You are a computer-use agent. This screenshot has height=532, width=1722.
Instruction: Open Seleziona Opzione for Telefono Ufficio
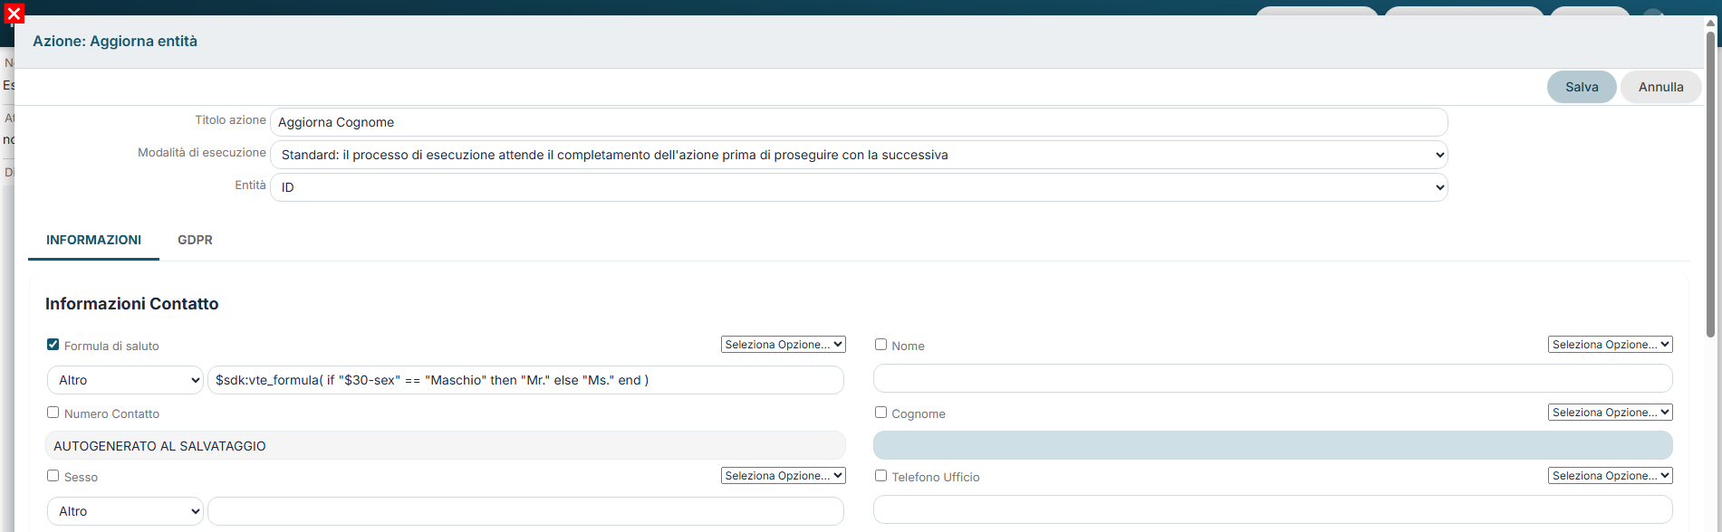(1611, 476)
